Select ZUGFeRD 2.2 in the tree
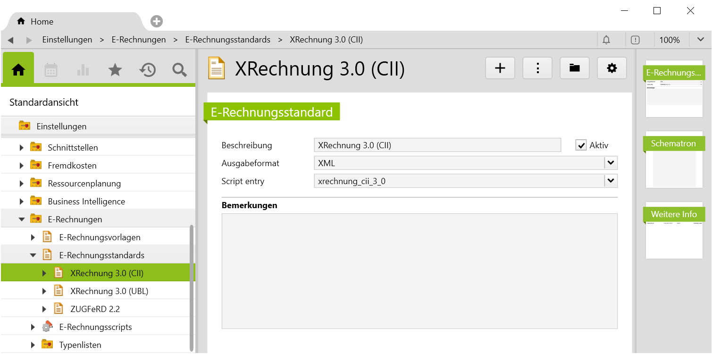 click(x=95, y=309)
